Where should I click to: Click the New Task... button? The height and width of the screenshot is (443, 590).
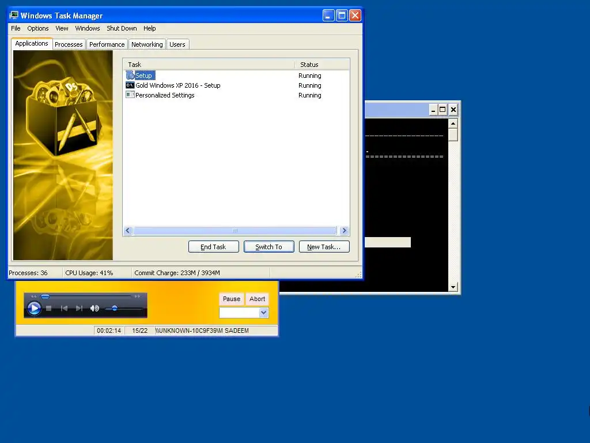[x=324, y=247]
